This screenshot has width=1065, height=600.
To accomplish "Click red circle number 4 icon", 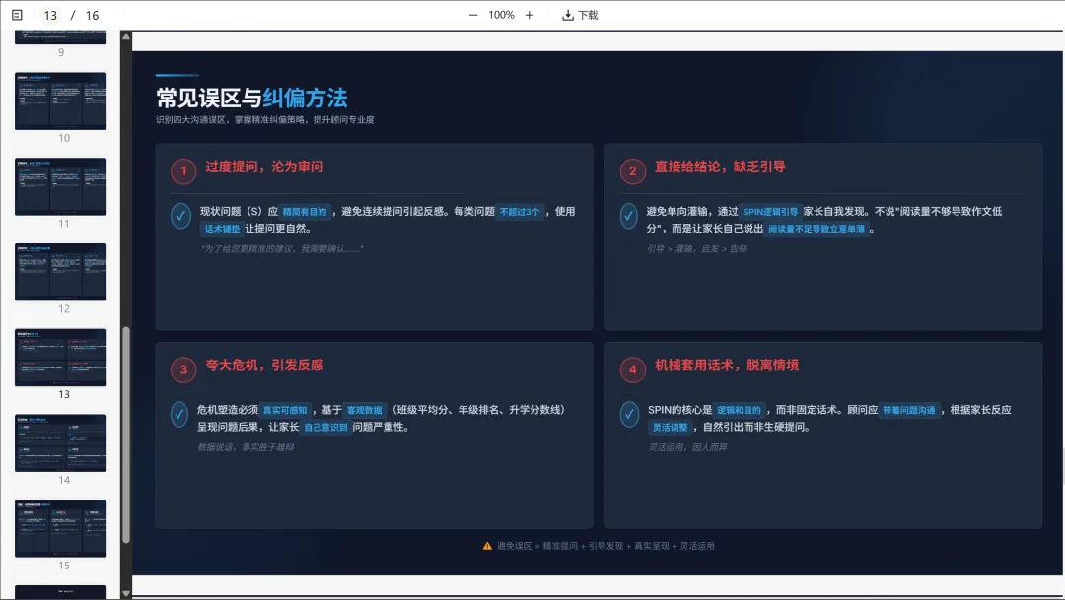I will pos(632,369).
